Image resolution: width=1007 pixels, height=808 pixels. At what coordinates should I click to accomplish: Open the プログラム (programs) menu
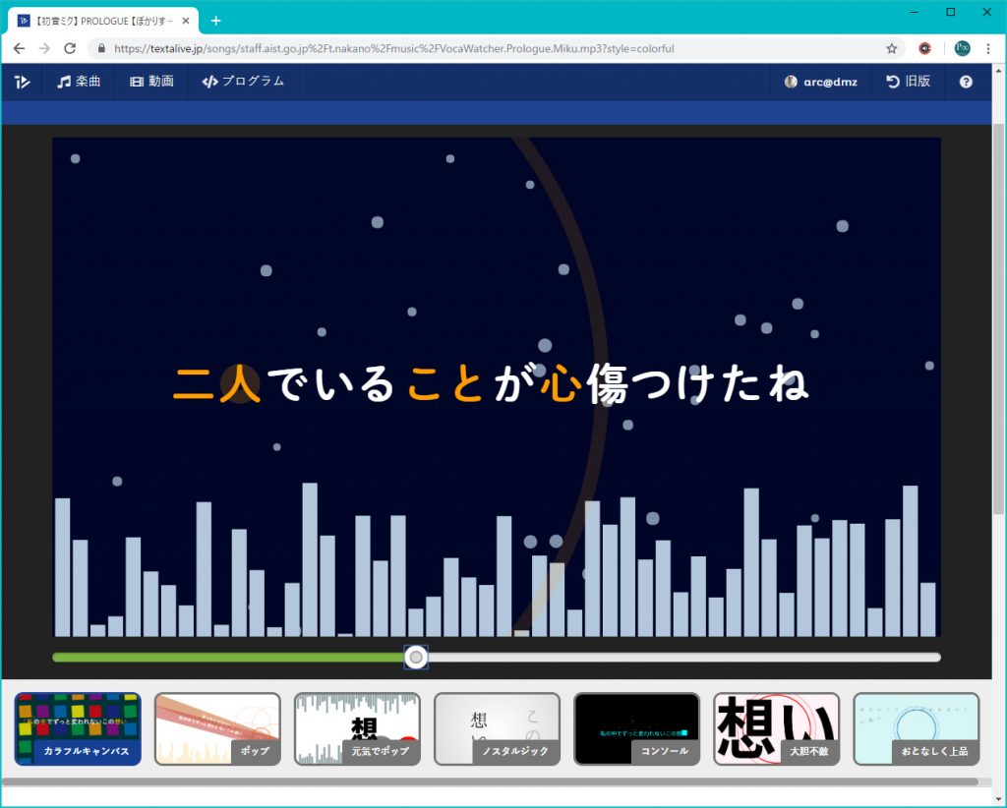tap(243, 82)
